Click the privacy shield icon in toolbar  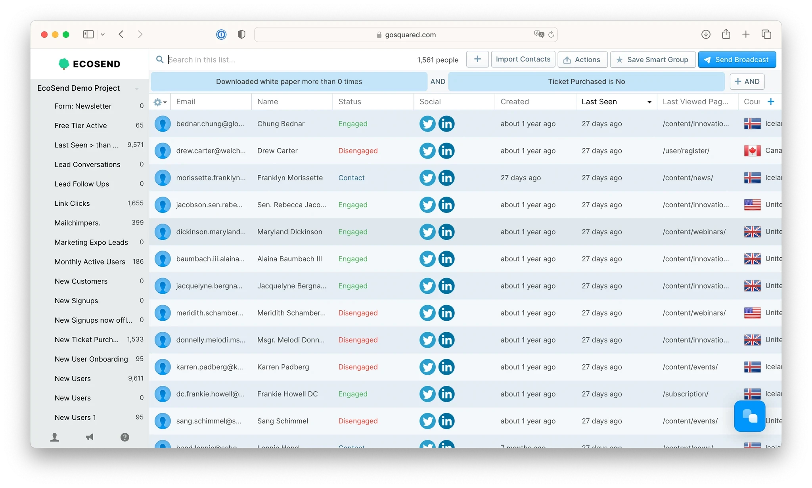(x=241, y=34)
